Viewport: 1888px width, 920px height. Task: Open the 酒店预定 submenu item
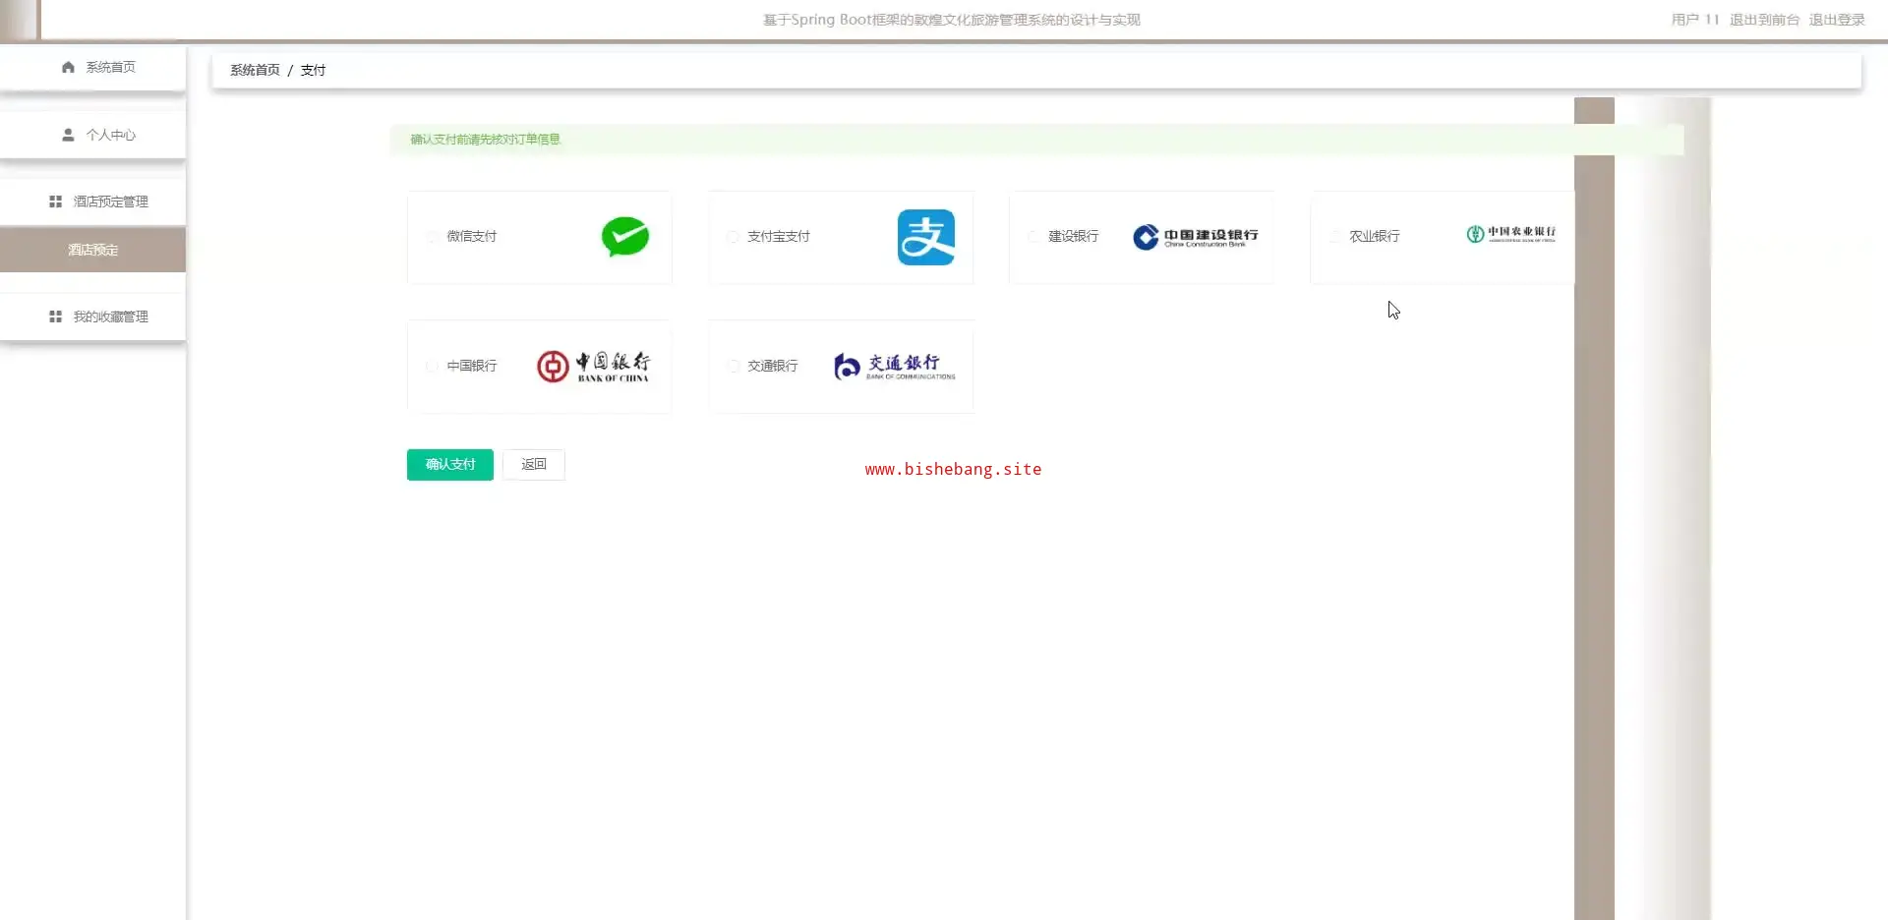(93, 250)
